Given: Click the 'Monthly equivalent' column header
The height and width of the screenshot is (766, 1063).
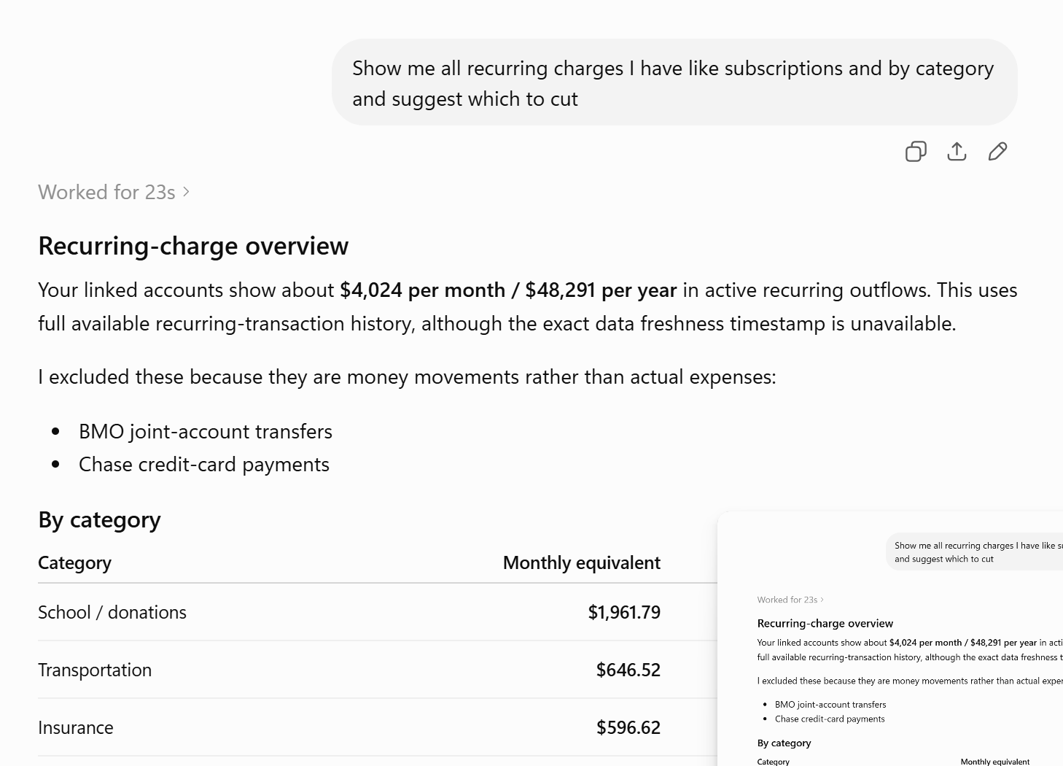Looking at the screenshot, I should point(582,563).
